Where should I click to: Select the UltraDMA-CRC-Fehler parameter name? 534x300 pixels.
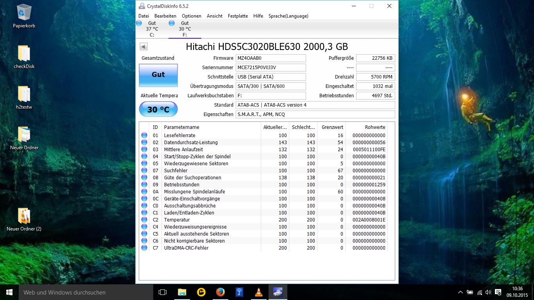click(186, 248)
